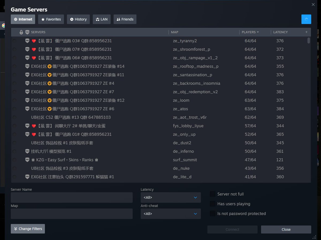Click the Close button
The height and width of the screenshot is (240, 321).
point(286,229)
